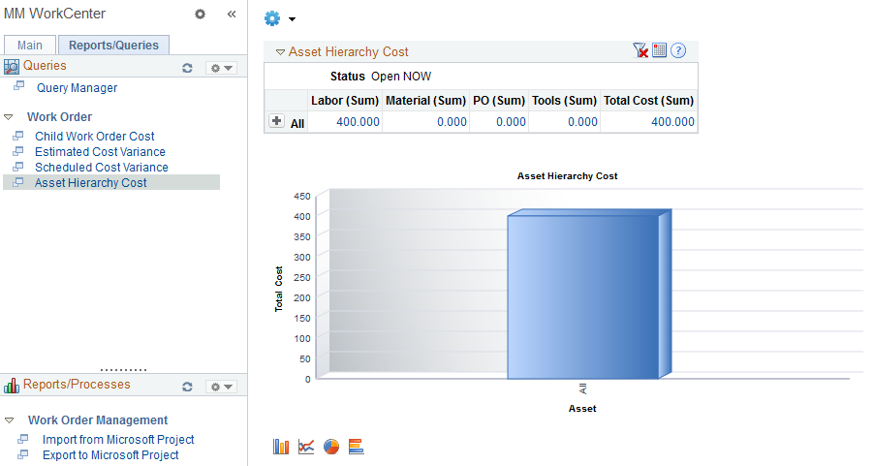This screenshot has width=874, height=466.
Task: Click the icon beside Scheduled Cost Variance
Action: click(x=18, y=167)
